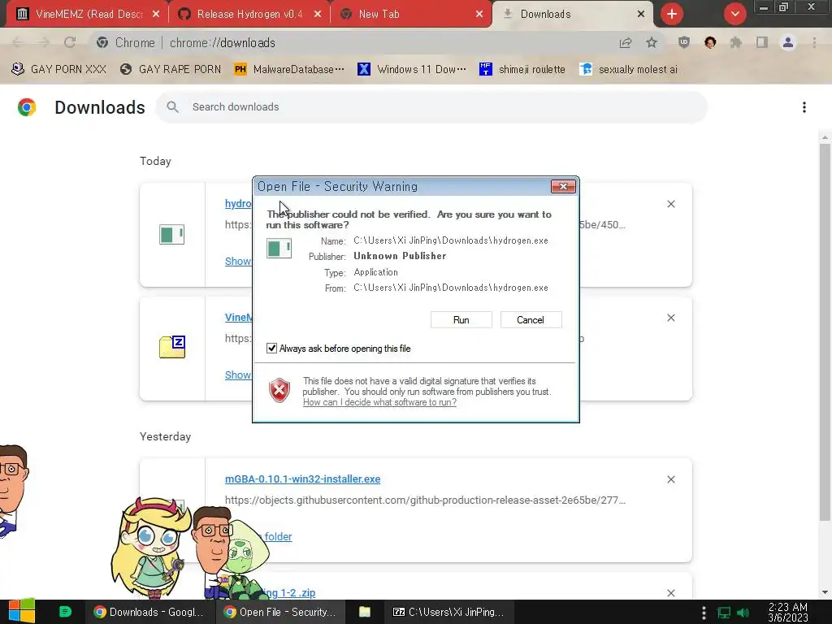This screenshot has width=832, height=624.
Task: Switch to Open File - Security taskbar item
Action: pos(280,612)
